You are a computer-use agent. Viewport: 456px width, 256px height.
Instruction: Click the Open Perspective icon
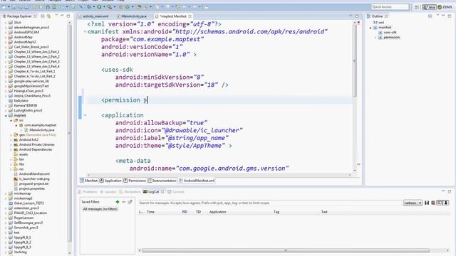416,7
